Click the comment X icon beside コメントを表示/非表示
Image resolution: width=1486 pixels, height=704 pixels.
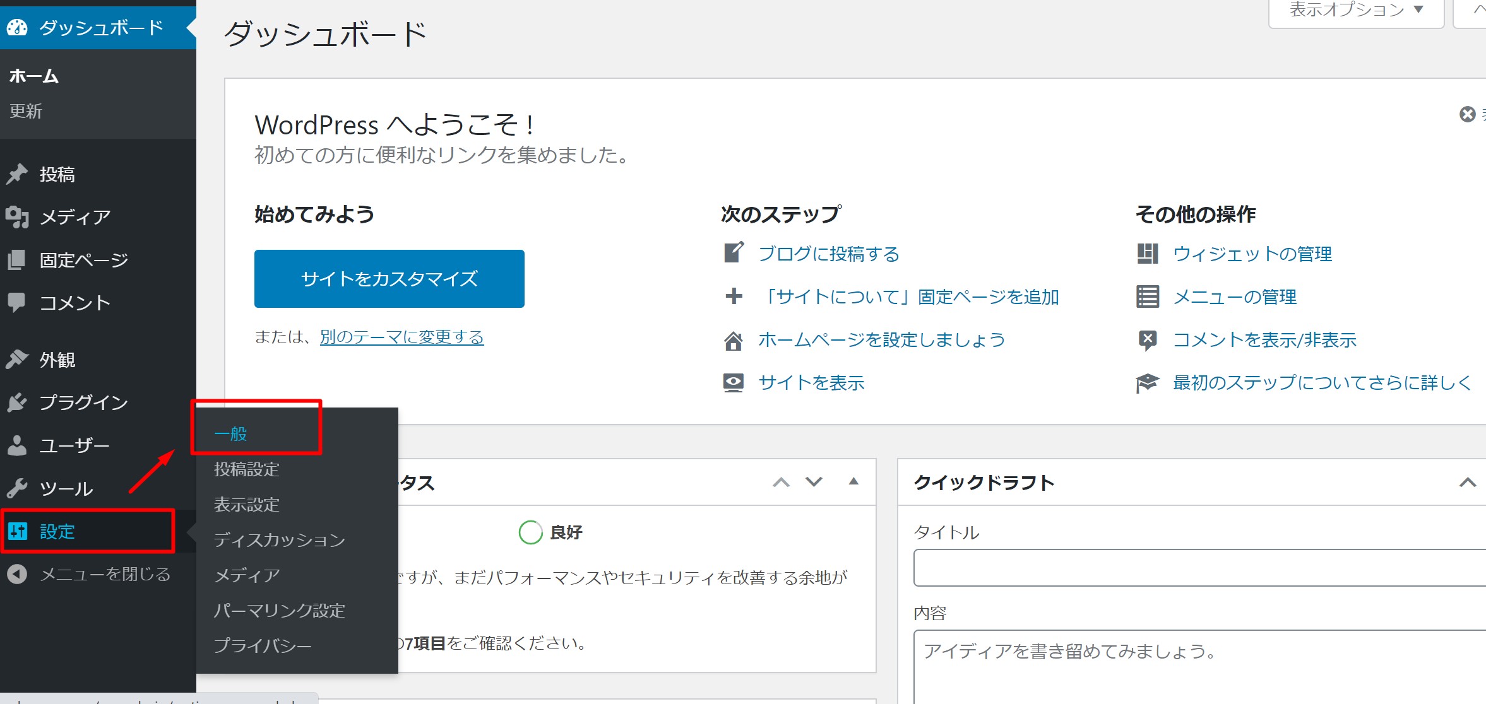tap(1148, 341)
